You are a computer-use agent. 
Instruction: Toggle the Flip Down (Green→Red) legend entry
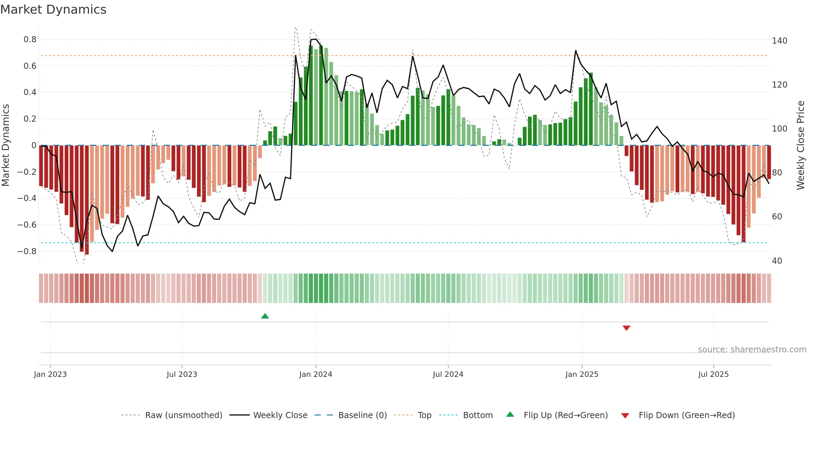click(678, 415)
